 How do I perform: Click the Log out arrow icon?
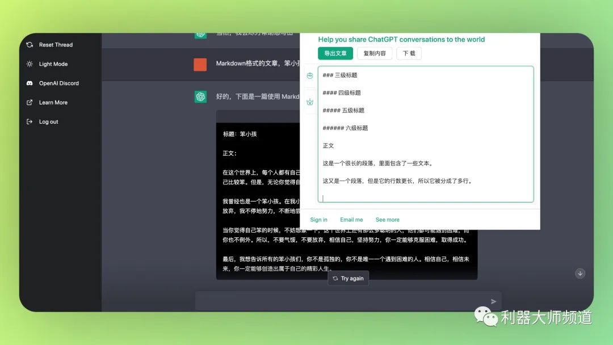click(x=30, y=122)
